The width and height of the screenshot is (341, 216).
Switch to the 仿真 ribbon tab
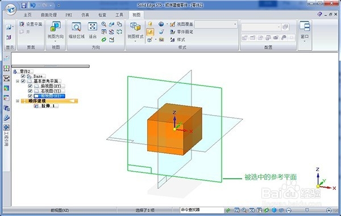[85, 15]
